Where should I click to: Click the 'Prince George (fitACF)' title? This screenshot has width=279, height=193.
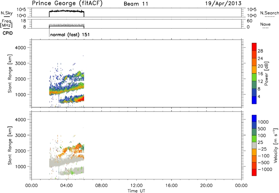[x=67, y=3]
